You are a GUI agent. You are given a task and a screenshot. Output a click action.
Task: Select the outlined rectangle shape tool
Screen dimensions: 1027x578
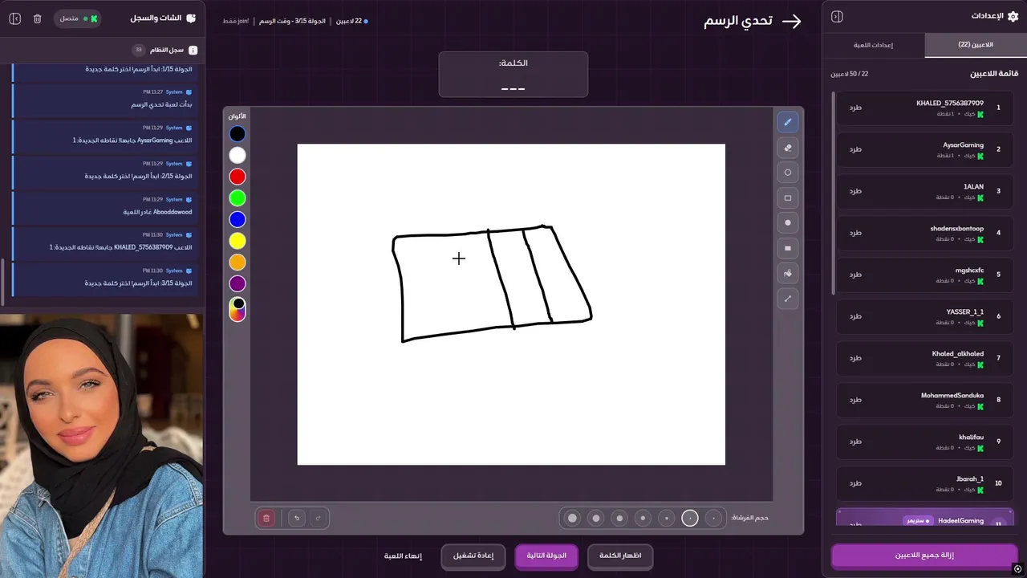(x=787, y=197)
